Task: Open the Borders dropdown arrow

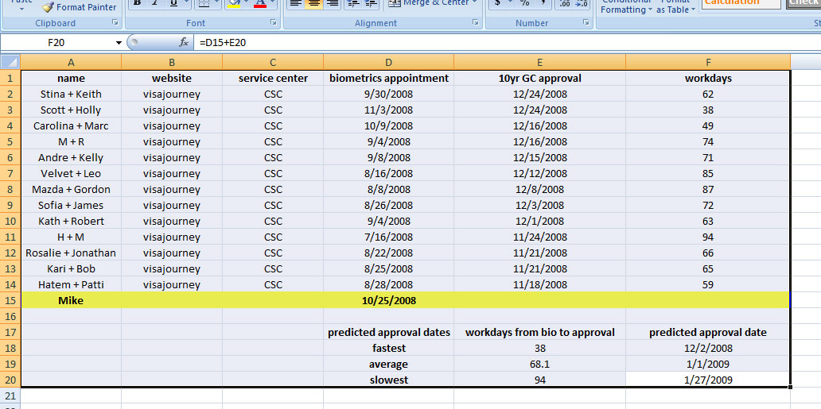Action: [x=217, y=3]
